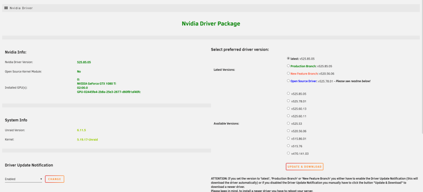Select available version v525.78.01 radio button
Viewport: 423px width, 192px height.
288,101
